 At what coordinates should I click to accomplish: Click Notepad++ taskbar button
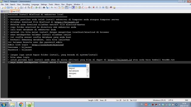pyautogui.click(x=30, y=104)
